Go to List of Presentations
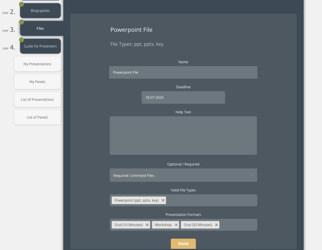 pyautogui.click(x=37, y=99)
